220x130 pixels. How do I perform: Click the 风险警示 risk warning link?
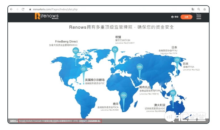pyautogui.click(x=14, y=121)
